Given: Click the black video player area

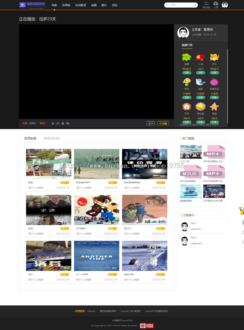Looking at the screenshot, I should [x=96, y=72].
